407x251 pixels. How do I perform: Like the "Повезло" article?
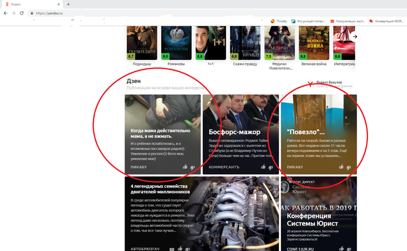tap(340, 167)
